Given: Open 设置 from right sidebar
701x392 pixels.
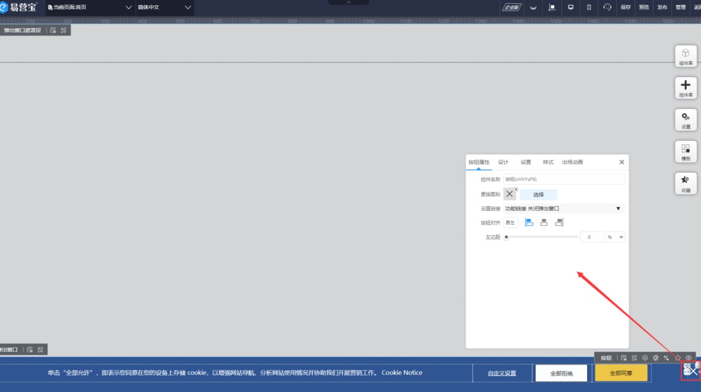Looking at the screenshot, I should (x=686, y=120).
